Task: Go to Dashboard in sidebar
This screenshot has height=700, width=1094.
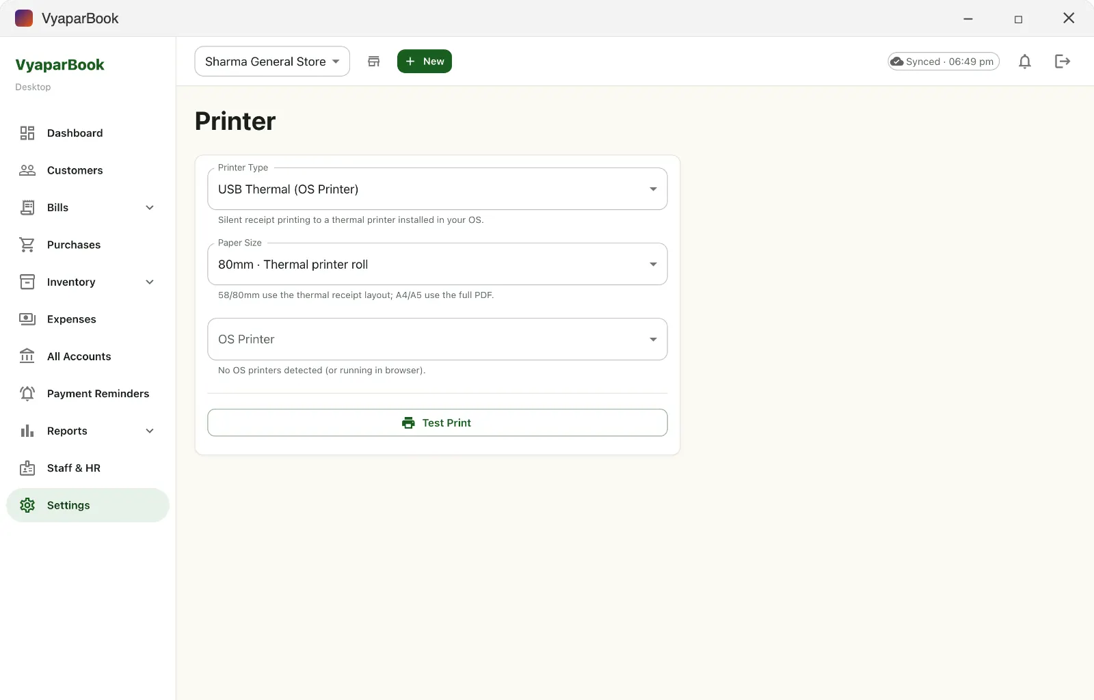Action: (88, 133)
